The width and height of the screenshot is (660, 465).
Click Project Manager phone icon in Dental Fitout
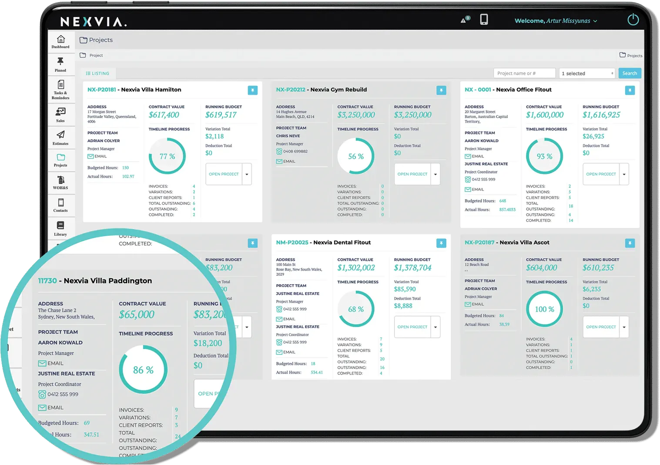click(x=279, y=309)
